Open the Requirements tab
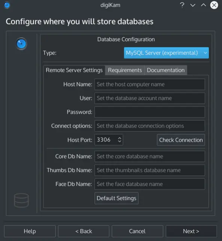 [125, 70]
